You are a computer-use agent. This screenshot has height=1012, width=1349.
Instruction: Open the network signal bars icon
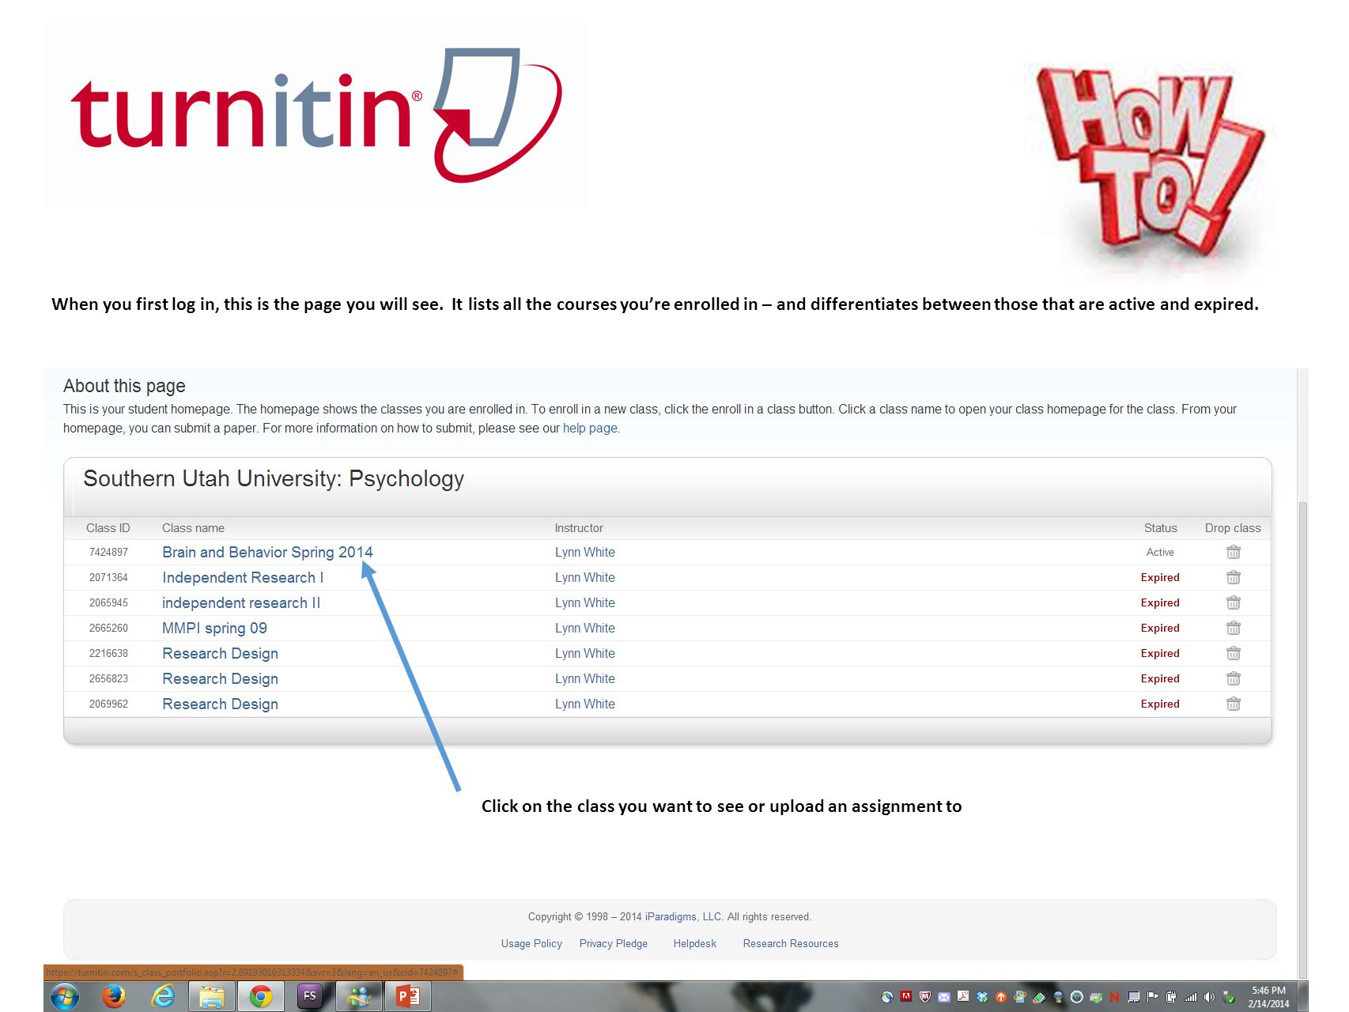click(x=1190, y=998)
